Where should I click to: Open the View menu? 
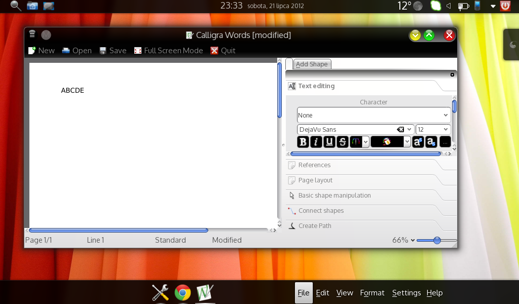(345, 293)
